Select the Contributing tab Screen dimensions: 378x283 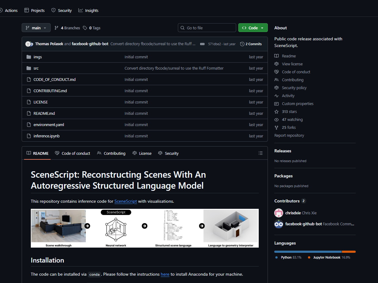click(x=111, y=153)
